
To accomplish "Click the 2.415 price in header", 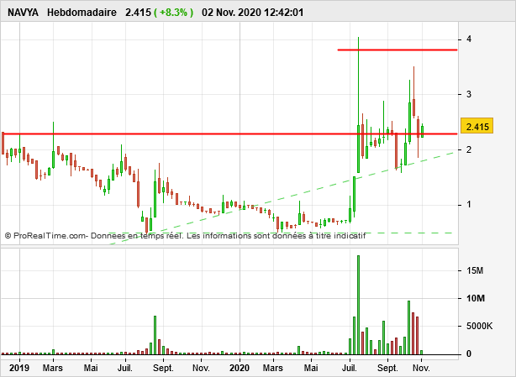I will 138,13.
